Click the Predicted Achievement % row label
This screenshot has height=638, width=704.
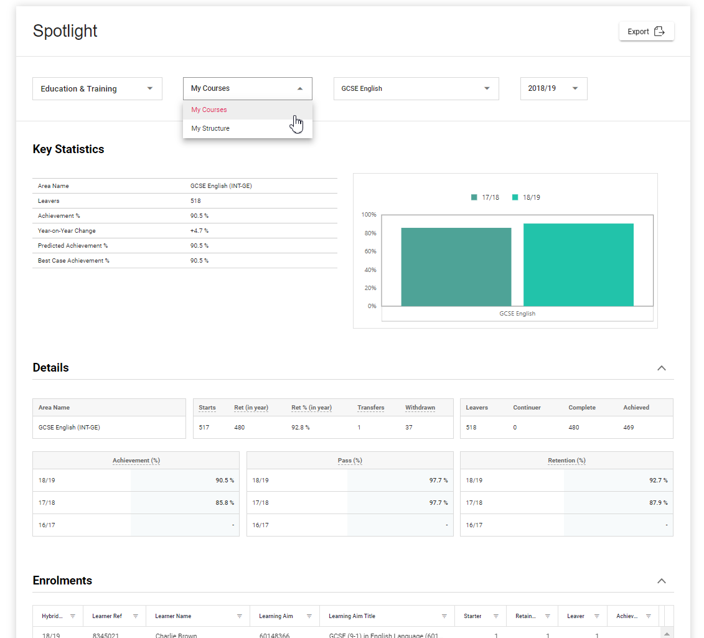[x=73, y=246]
